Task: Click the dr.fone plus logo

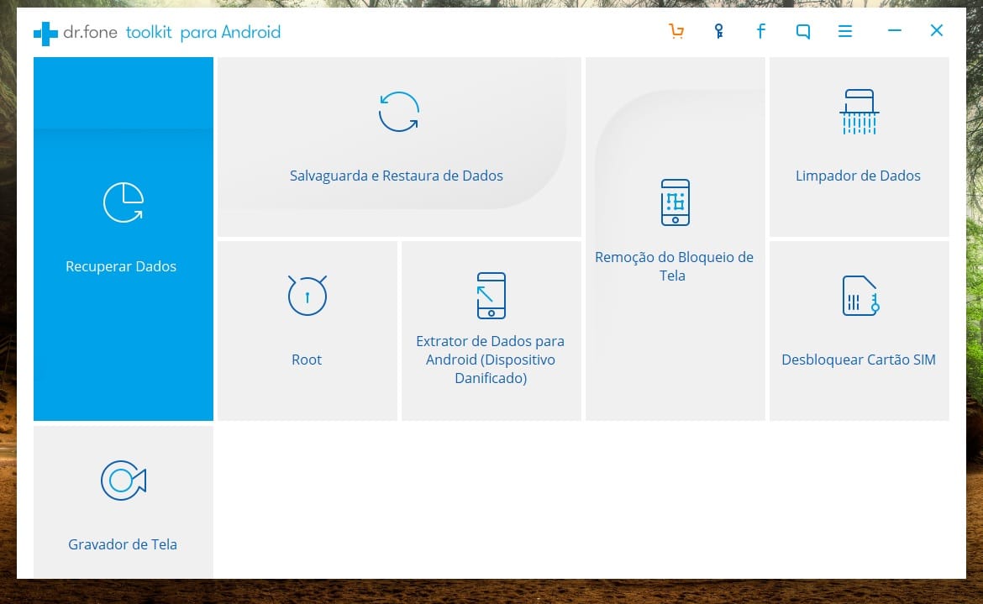Action: (x=45, y=34)
